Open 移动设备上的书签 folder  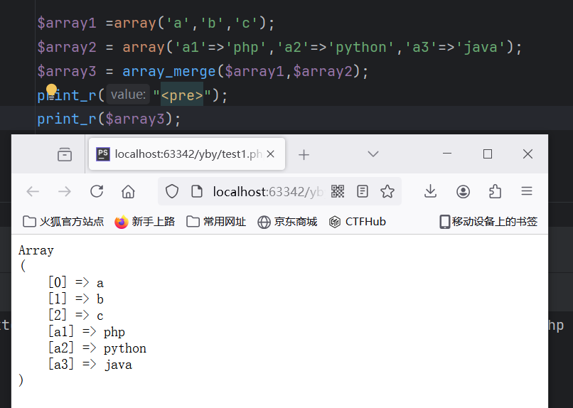(488, 222)
